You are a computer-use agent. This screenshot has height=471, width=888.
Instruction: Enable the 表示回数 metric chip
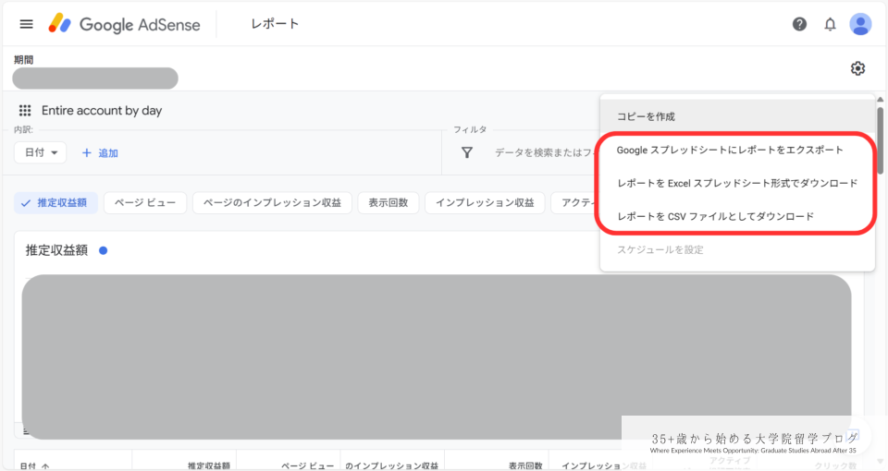click(x=388, y=202)
